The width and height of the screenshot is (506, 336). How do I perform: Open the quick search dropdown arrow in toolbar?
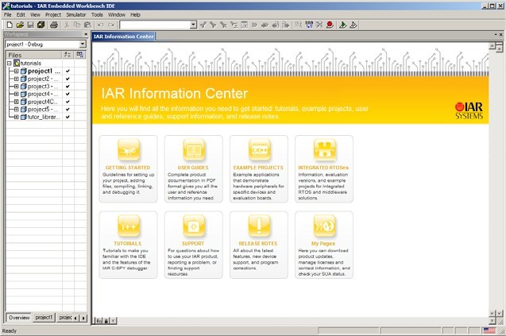tap(193, 25)
